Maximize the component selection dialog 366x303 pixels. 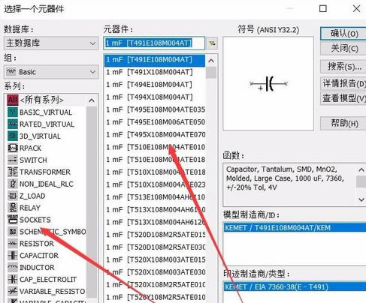tap(323, 9)
